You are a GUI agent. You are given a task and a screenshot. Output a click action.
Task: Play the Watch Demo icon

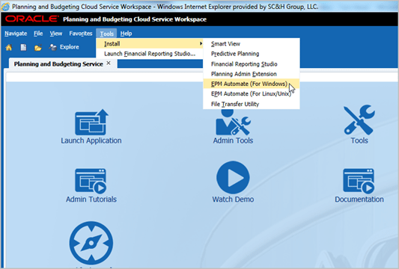click(x=233, y=177)
